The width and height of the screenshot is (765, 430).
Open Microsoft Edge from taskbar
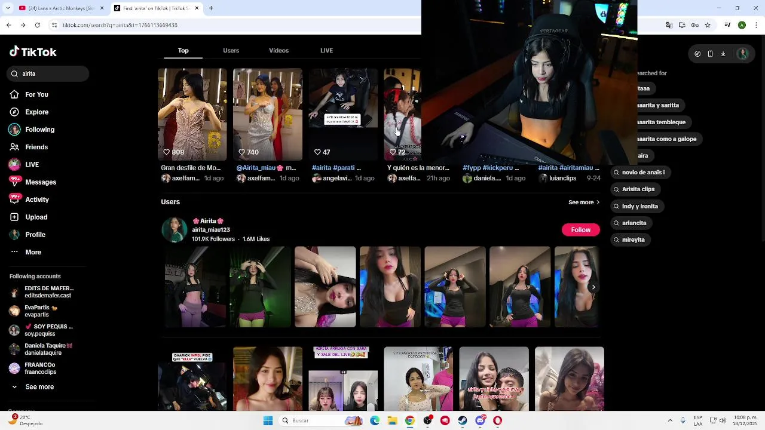[375, 420]
